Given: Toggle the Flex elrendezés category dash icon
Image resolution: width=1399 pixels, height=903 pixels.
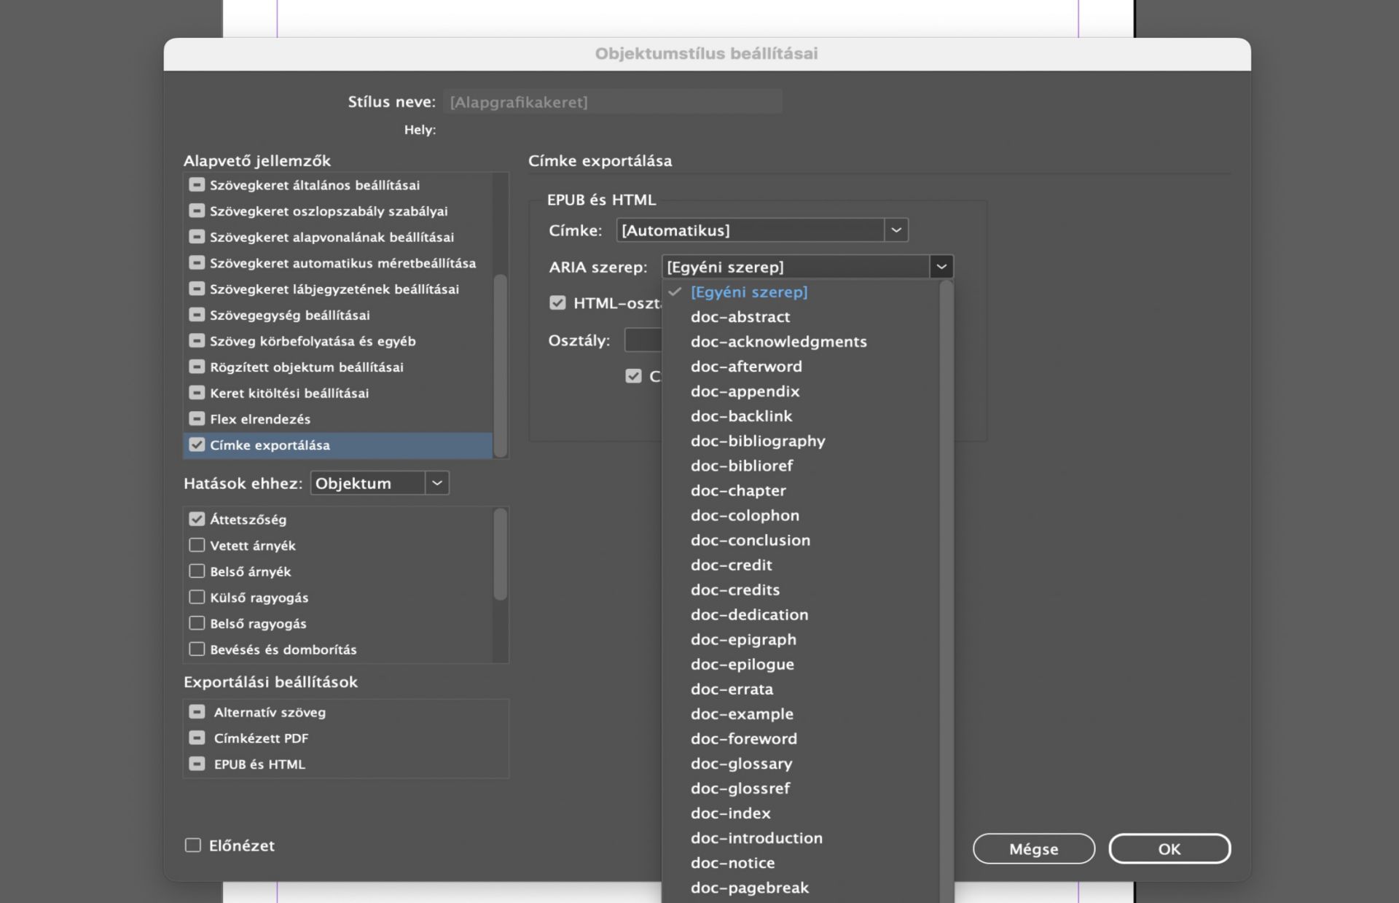Looking at the screenshot, I should 197,419.
